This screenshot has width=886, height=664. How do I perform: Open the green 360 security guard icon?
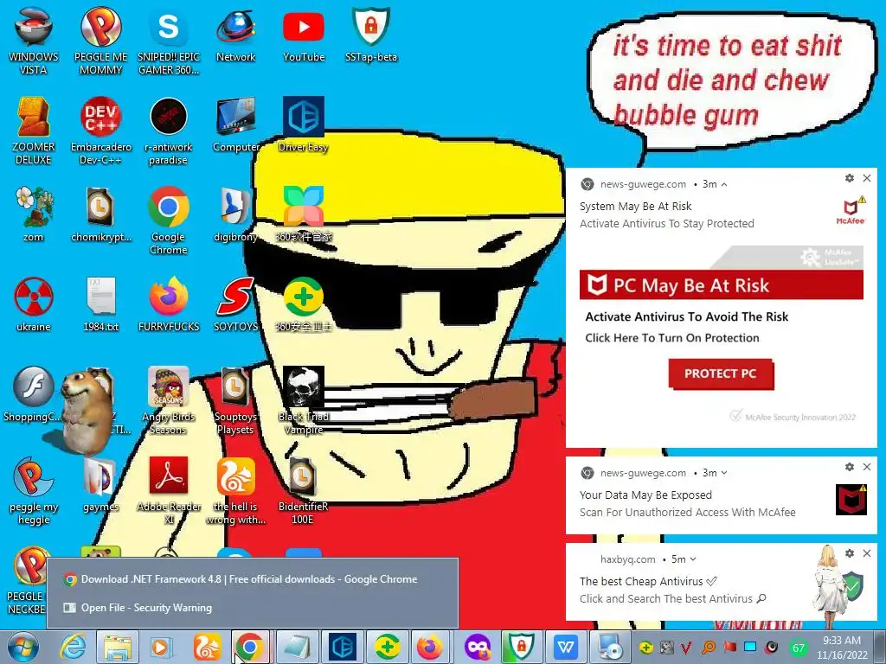304,304
